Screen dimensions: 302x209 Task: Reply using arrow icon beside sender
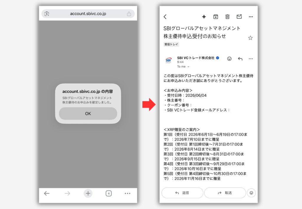(x=240, y=59)
